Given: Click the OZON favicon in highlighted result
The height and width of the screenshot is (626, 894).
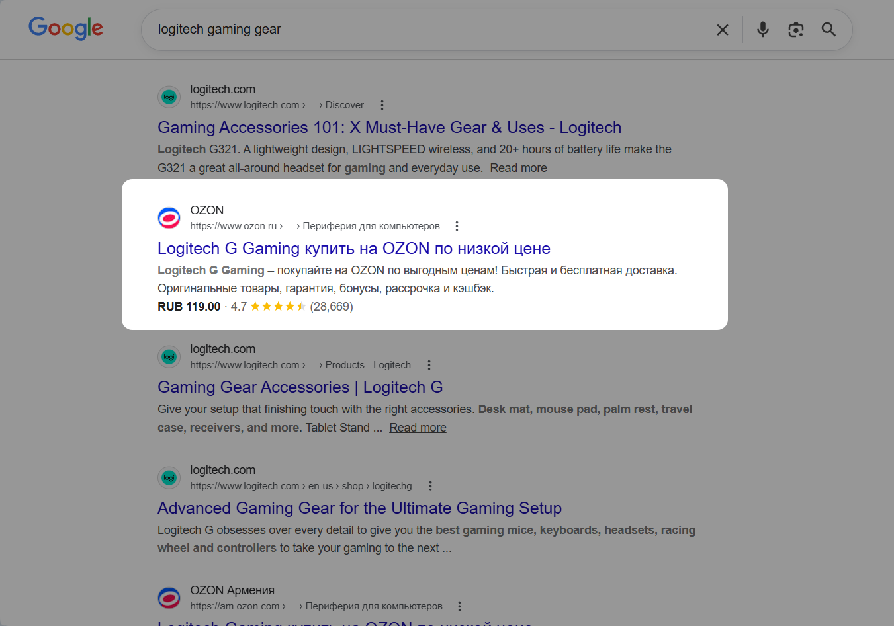Looking at the screenshot, I should [169, 217].
